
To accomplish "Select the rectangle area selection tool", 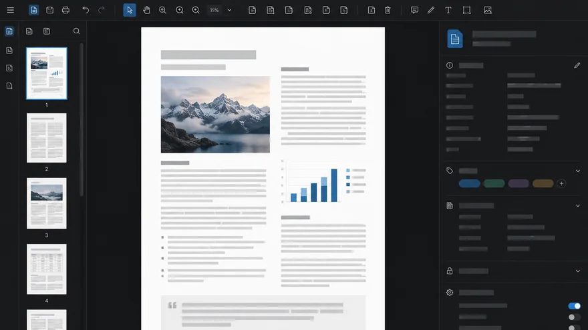I will pyautogui.click(x=466, y=10).
